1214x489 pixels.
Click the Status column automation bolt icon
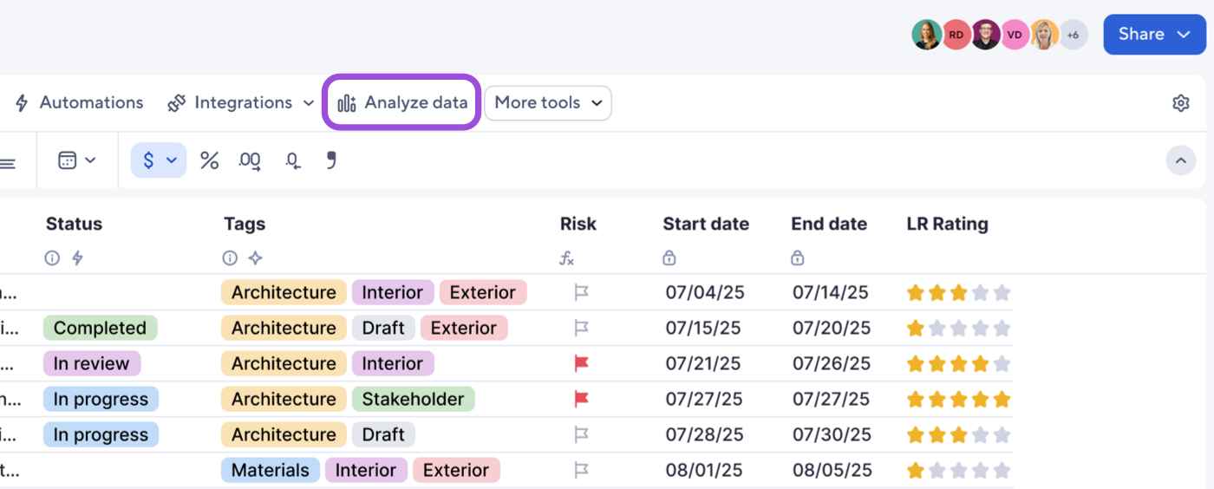[77, 258]
